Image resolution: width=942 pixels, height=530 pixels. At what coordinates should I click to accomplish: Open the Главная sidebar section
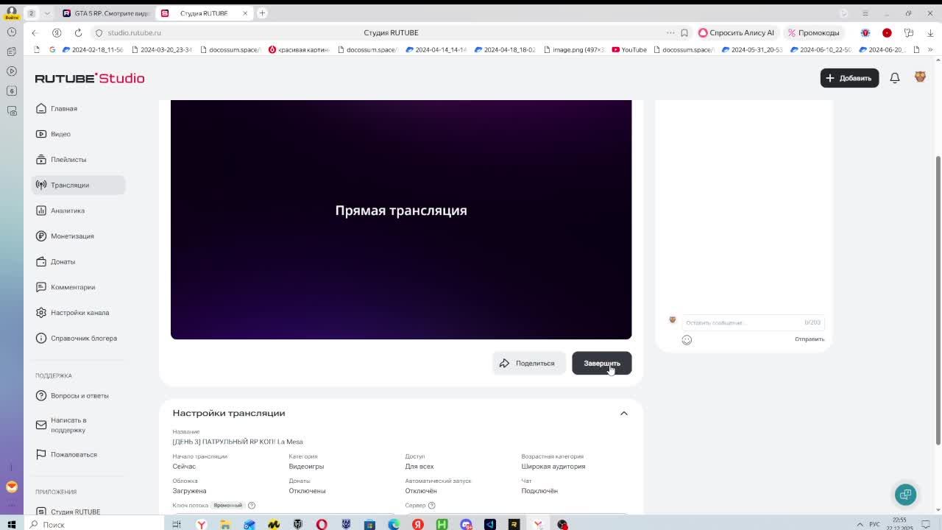click(x=64, y=108)
